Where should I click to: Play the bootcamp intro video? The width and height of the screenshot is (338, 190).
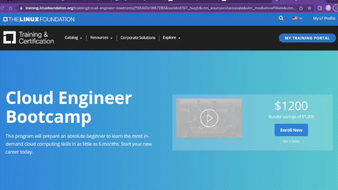[x=209, y=118]
